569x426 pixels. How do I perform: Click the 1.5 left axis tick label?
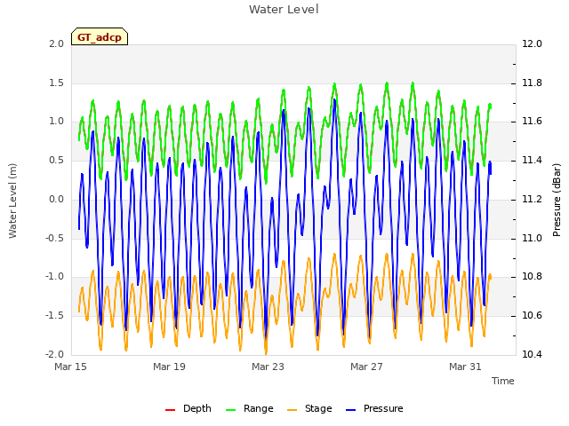57,83
